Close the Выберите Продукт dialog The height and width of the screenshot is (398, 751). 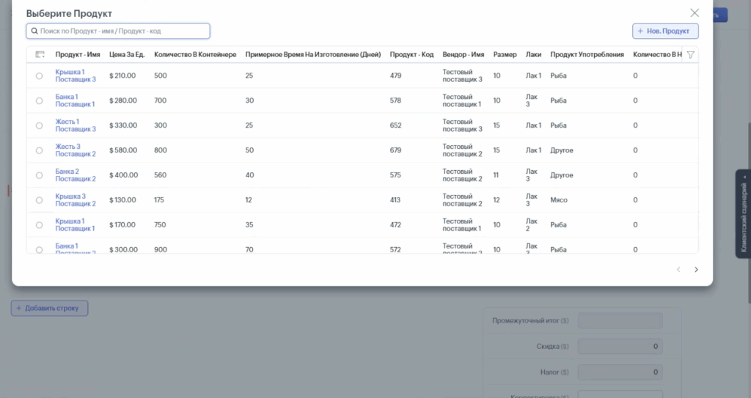pyautogui.click(x=695, y=12)
